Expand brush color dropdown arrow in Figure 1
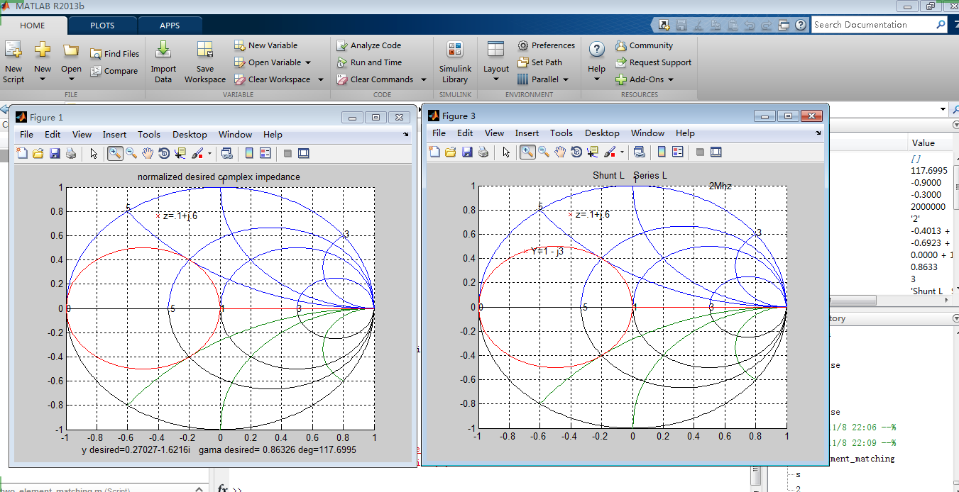Viewport: 959px width, 492px height. pyautogui.click(x=209, y=153)
